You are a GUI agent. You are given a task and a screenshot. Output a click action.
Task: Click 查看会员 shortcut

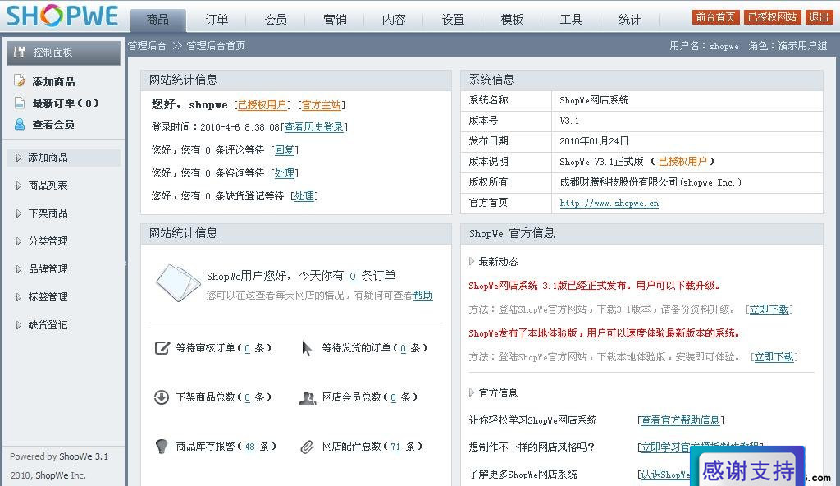(x=53, y=125)
